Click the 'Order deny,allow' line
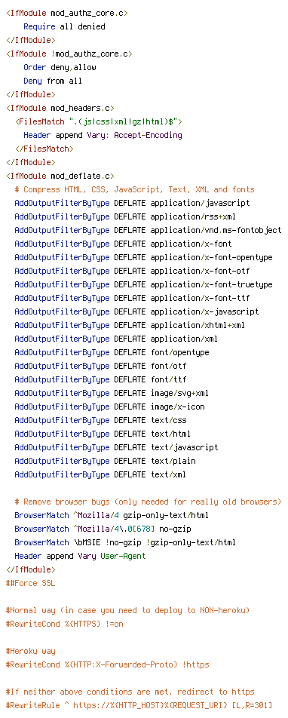Viewport: 288px width, 718px height. [60, 67]
